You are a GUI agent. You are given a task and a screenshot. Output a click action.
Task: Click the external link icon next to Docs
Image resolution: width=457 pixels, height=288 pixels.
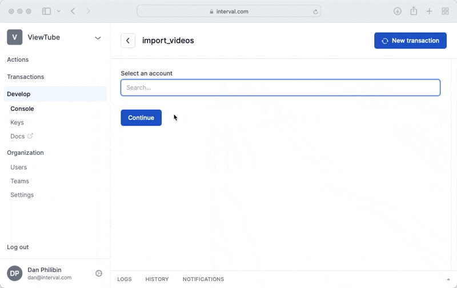30,135
